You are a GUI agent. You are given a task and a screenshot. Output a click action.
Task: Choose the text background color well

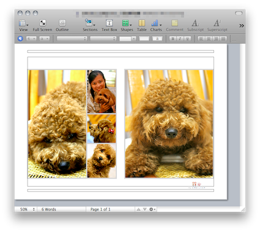point(157,39)
